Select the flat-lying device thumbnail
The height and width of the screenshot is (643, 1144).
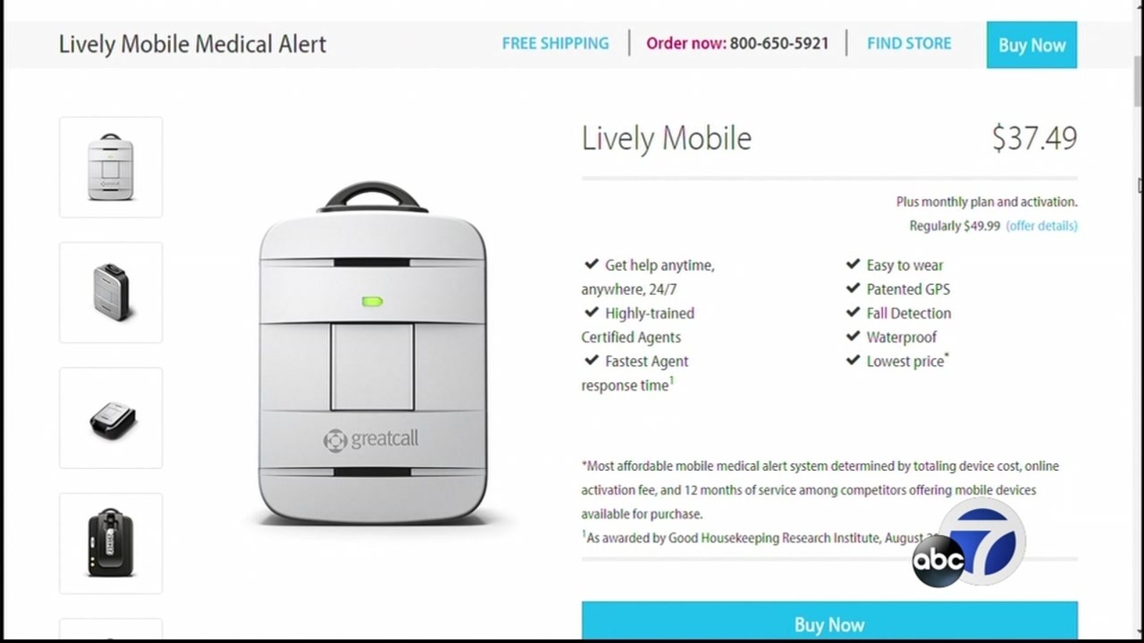[111, 418]
